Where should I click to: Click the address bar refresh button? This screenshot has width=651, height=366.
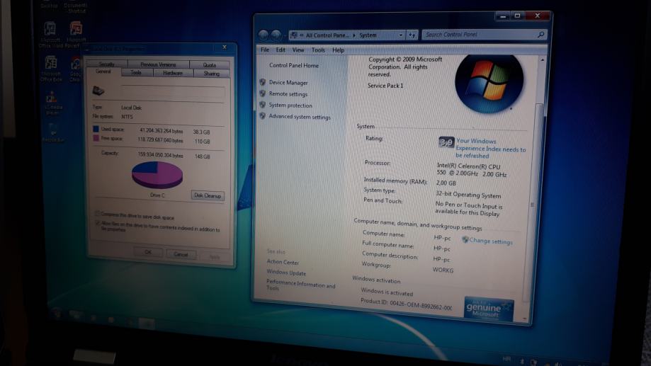pos(412,35)
